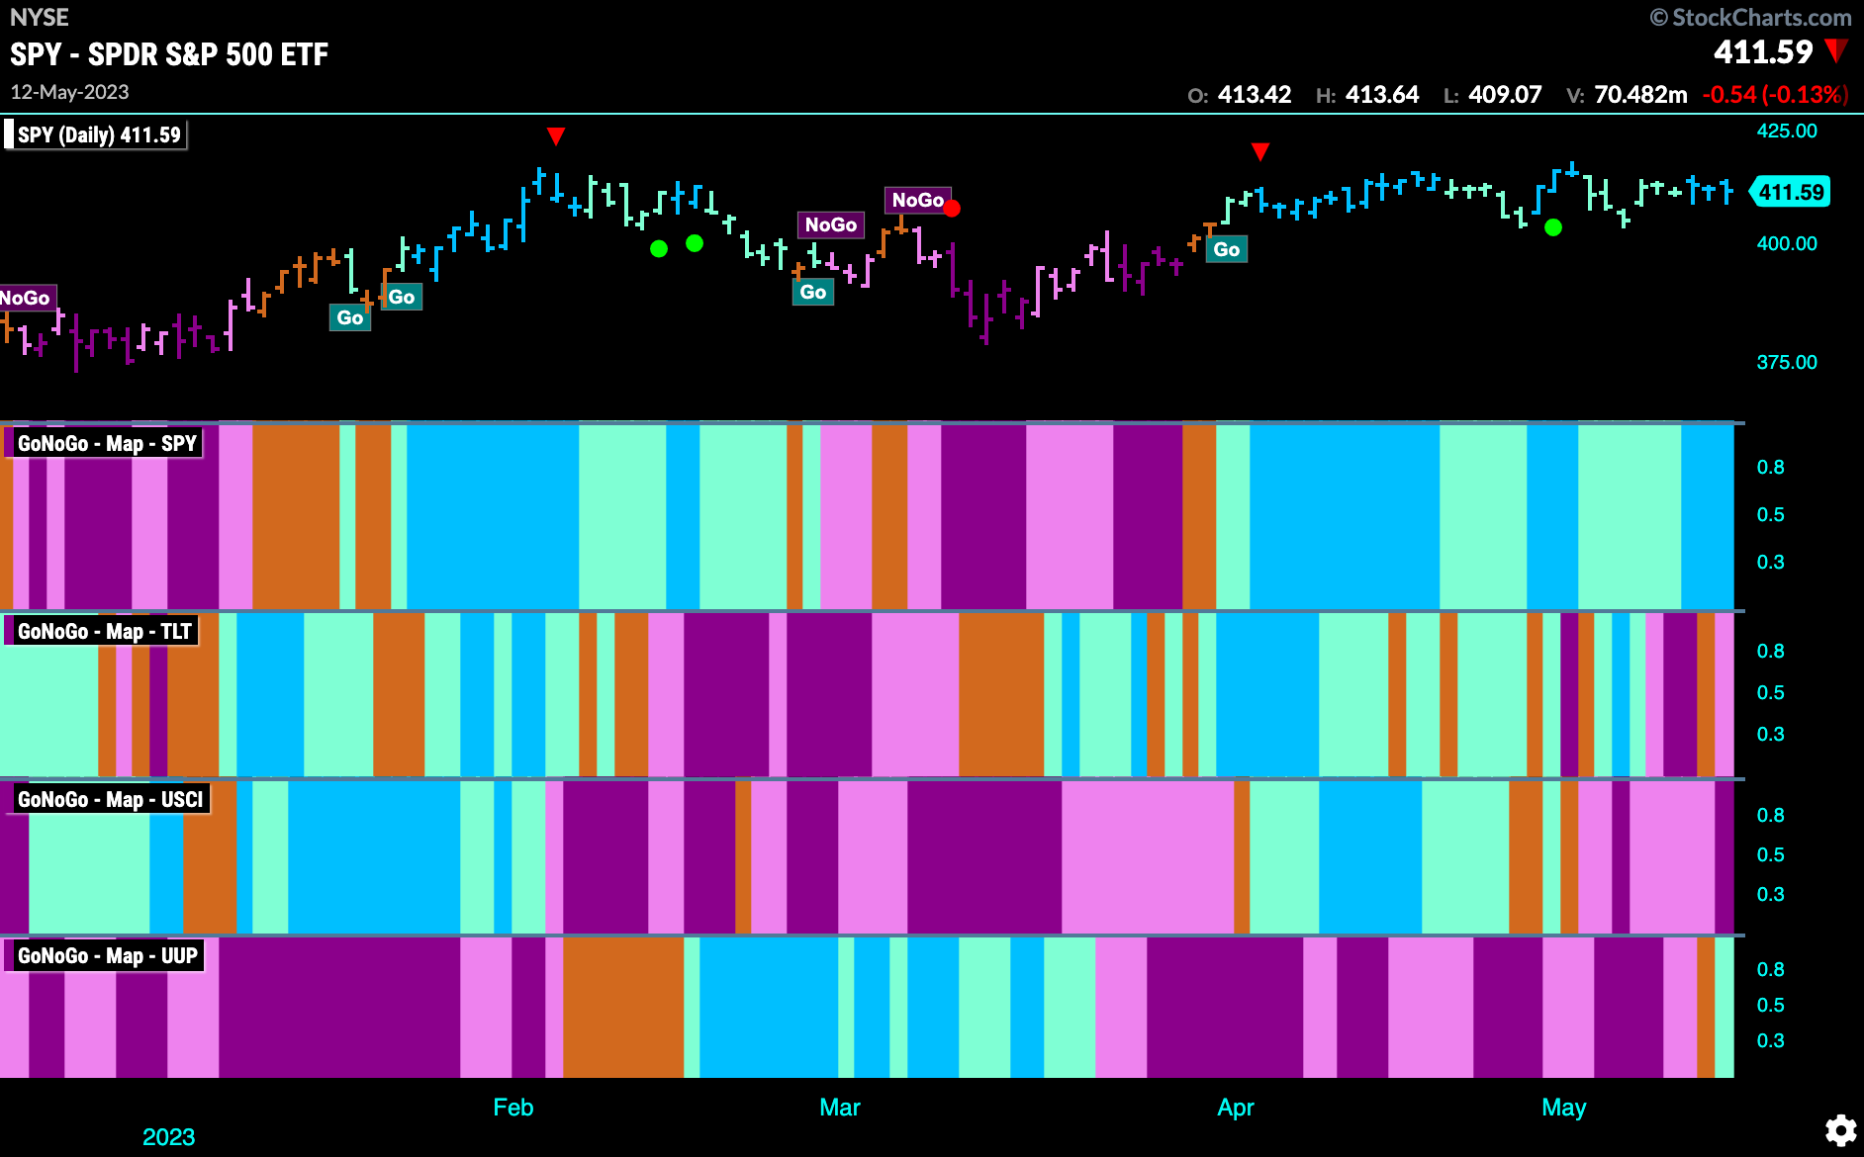Click the open value 413.42
Viewport: 1864px width, 1157px height.
1255,95
